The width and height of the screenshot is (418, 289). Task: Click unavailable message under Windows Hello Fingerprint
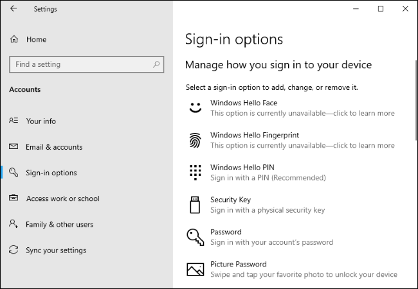pyautogui.click(x=302, y=145)
